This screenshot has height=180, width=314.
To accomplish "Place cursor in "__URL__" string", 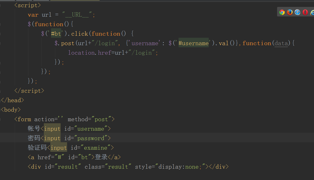I will [x=77, y=15].
